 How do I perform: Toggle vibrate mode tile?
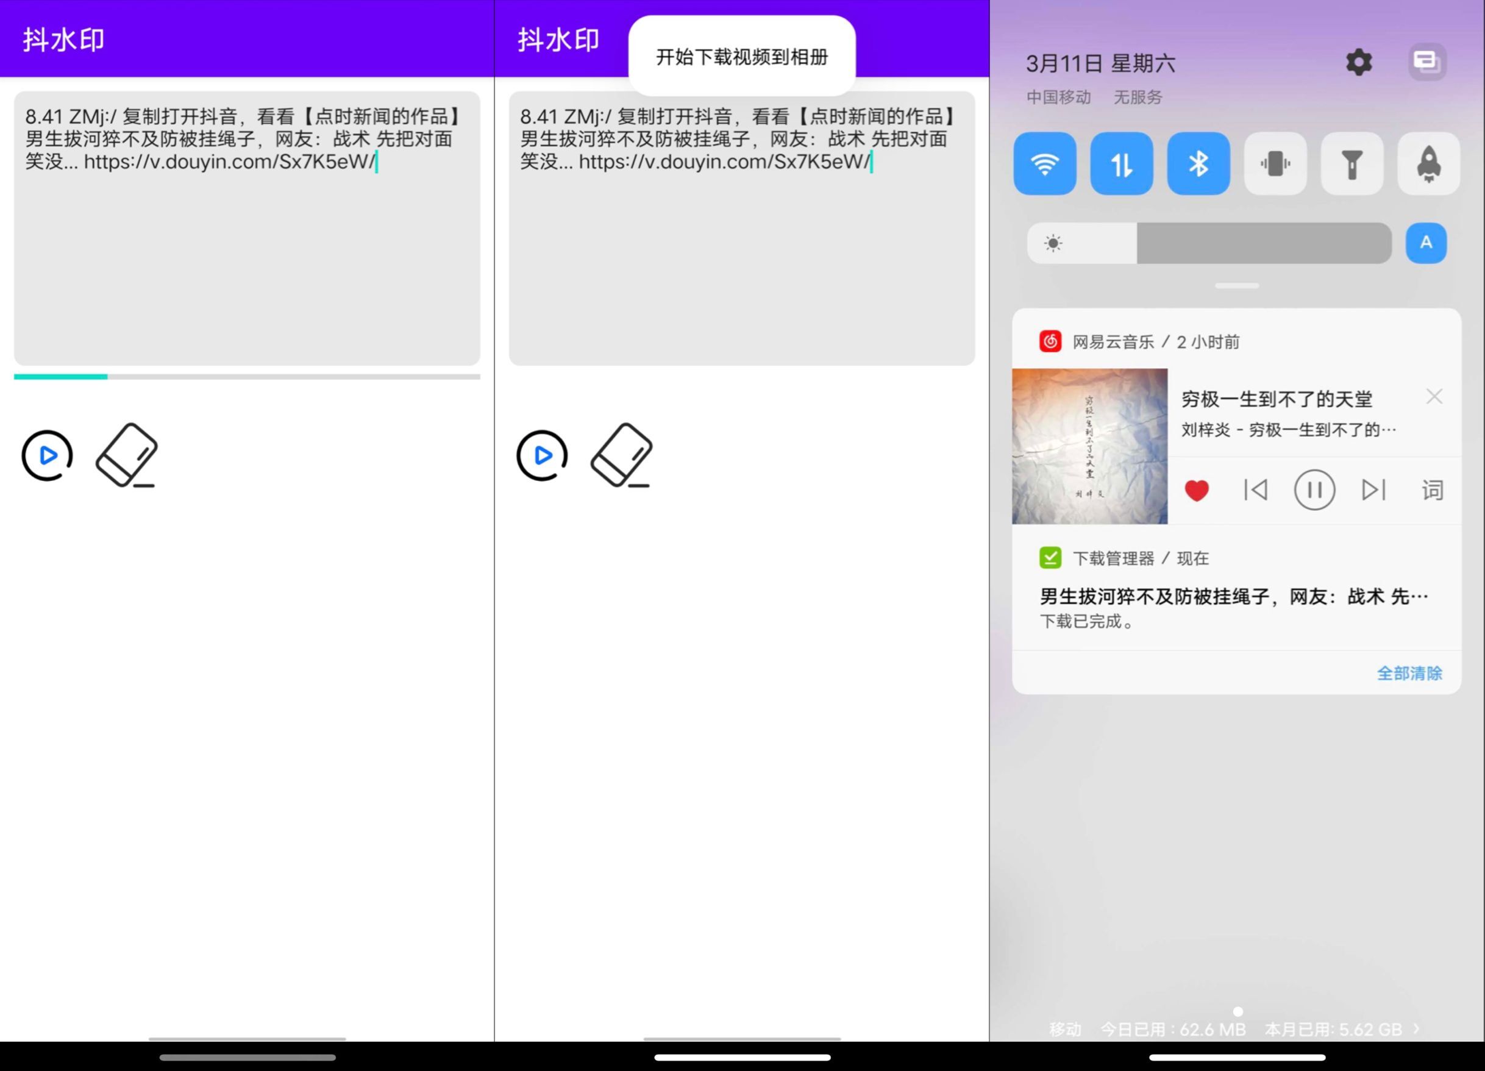point(1275,163)
